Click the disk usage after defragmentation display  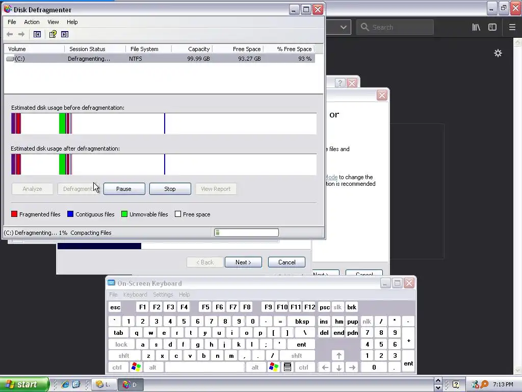164,164
